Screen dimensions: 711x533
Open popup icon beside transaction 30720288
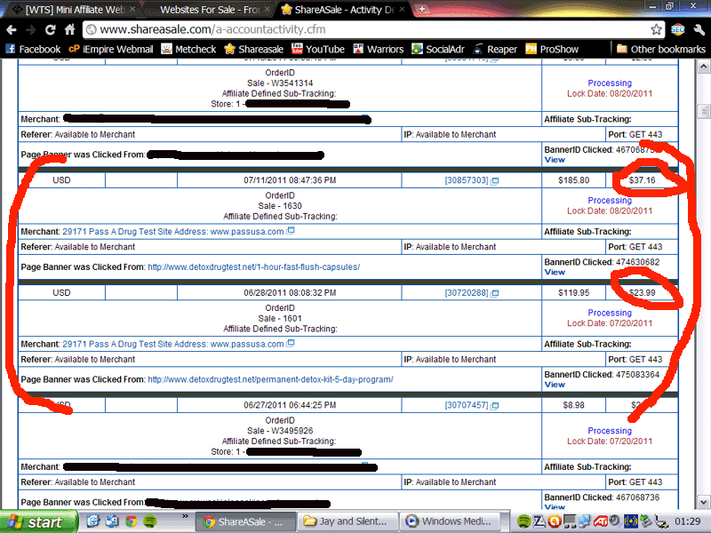pos(495,293)
